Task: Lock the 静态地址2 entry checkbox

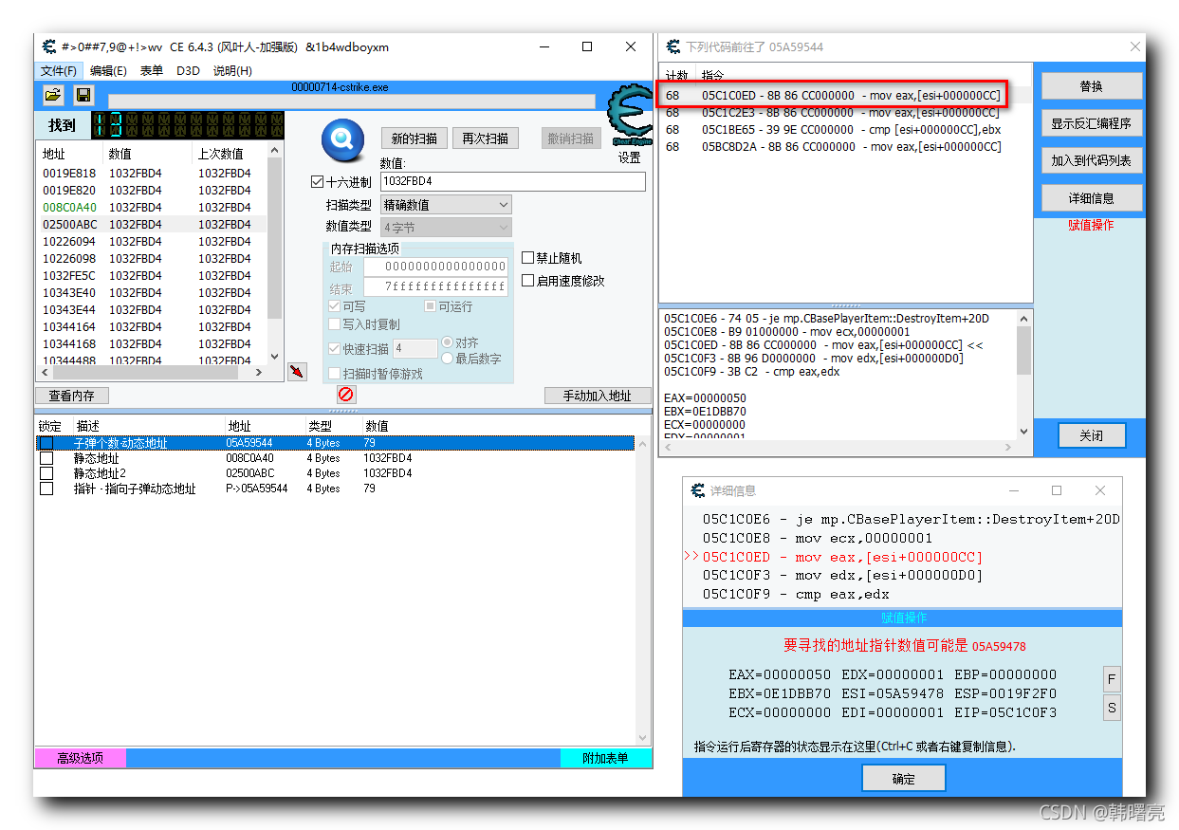Action: point(46,473)
